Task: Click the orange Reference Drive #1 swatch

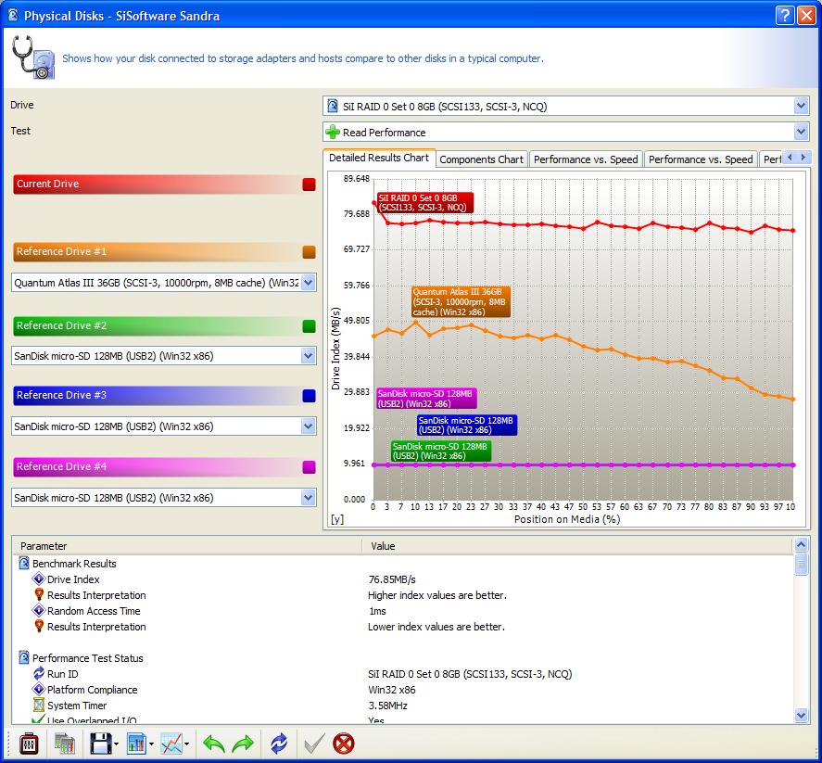Action: [x=309, y=252]
